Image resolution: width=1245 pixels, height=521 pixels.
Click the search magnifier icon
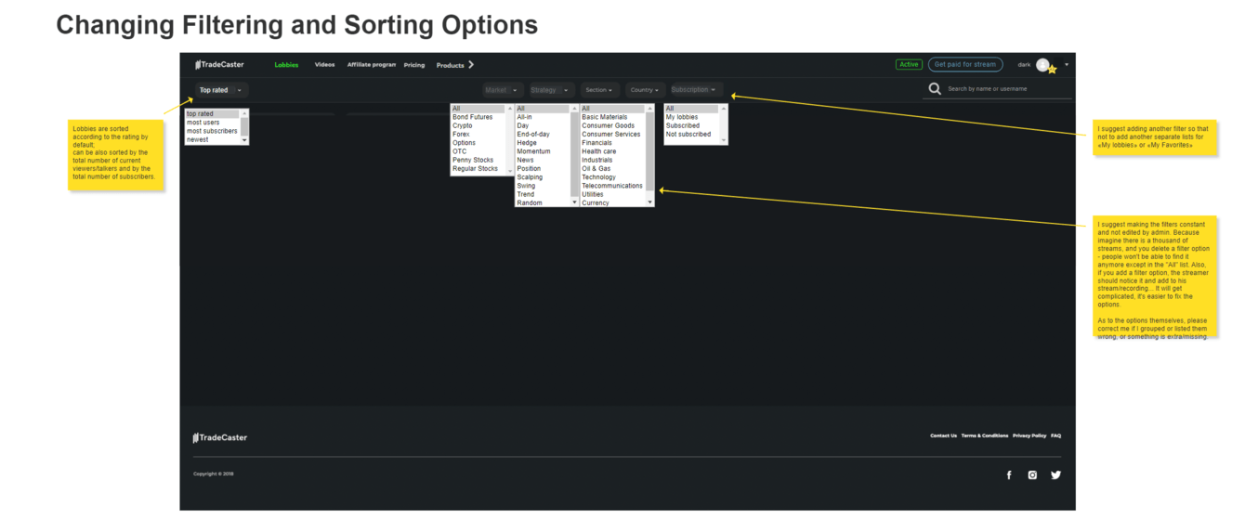[935, 89]
